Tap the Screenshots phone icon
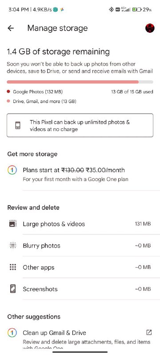The width and height of the screenshot is (160, 355). [13, 289]
